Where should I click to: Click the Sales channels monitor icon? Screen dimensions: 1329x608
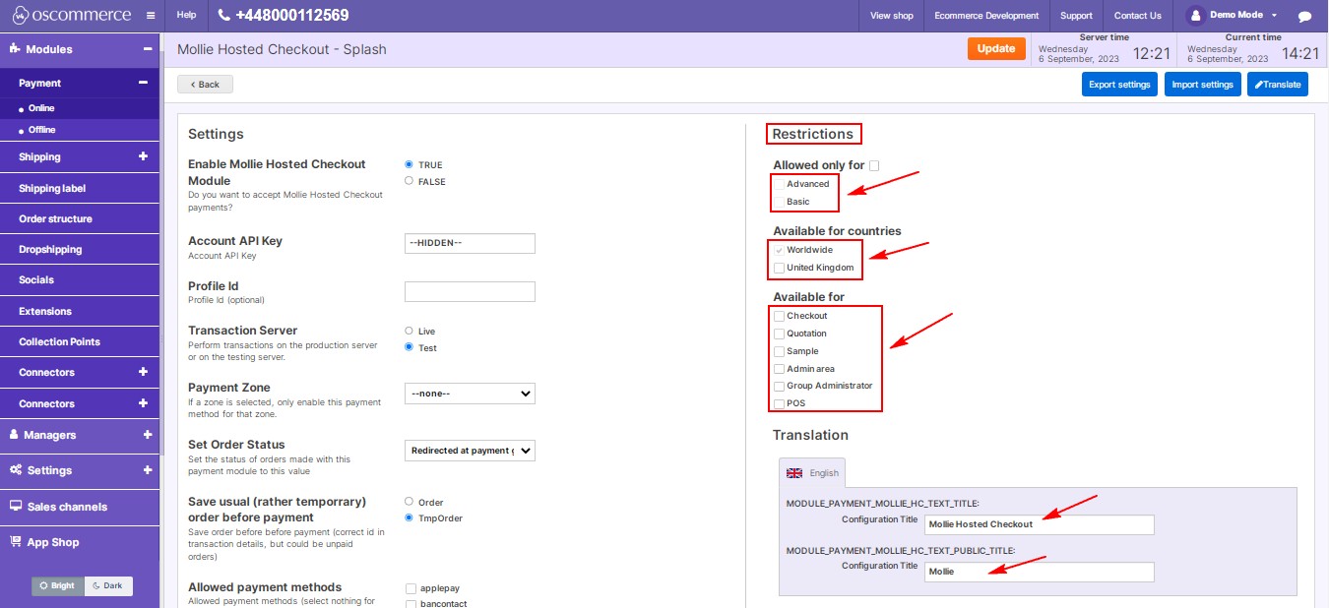pyautogui.click(x=16, y=506)
